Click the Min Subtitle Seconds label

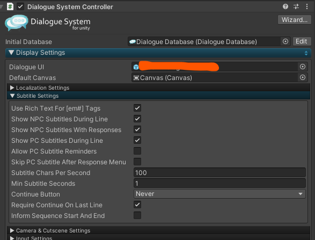(43, 184)
